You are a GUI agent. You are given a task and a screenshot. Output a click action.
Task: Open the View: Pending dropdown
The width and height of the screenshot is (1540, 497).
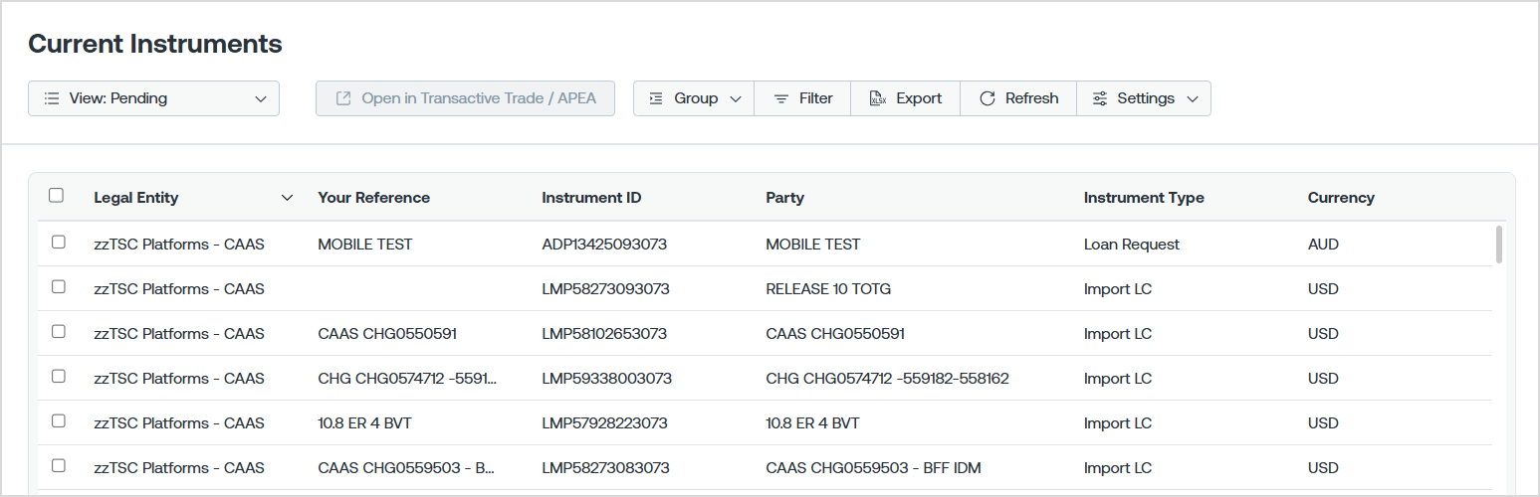tap(153, 98)
